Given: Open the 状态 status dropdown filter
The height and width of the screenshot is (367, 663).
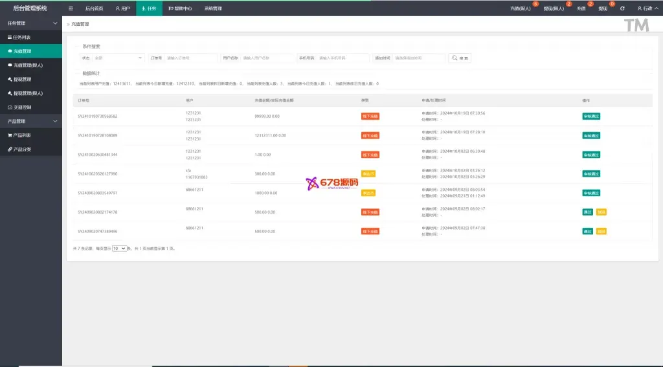Looking at the screenshot, I should coord(117,58).
